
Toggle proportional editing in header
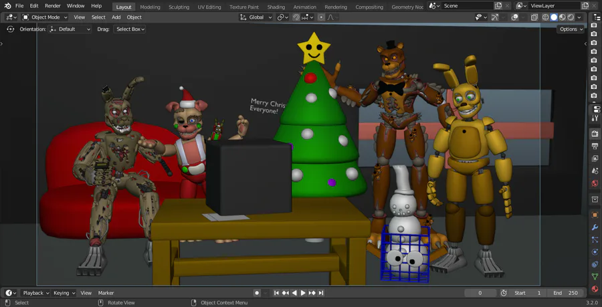pyautogui.click(x=321, y=17)
